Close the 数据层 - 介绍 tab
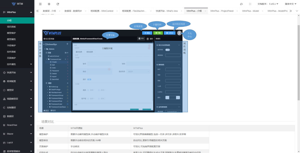The width and height of the screenshot is (300, 153). [59, 11]
